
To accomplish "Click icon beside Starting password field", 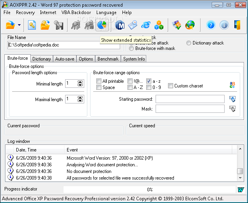I will pos(232,99).
